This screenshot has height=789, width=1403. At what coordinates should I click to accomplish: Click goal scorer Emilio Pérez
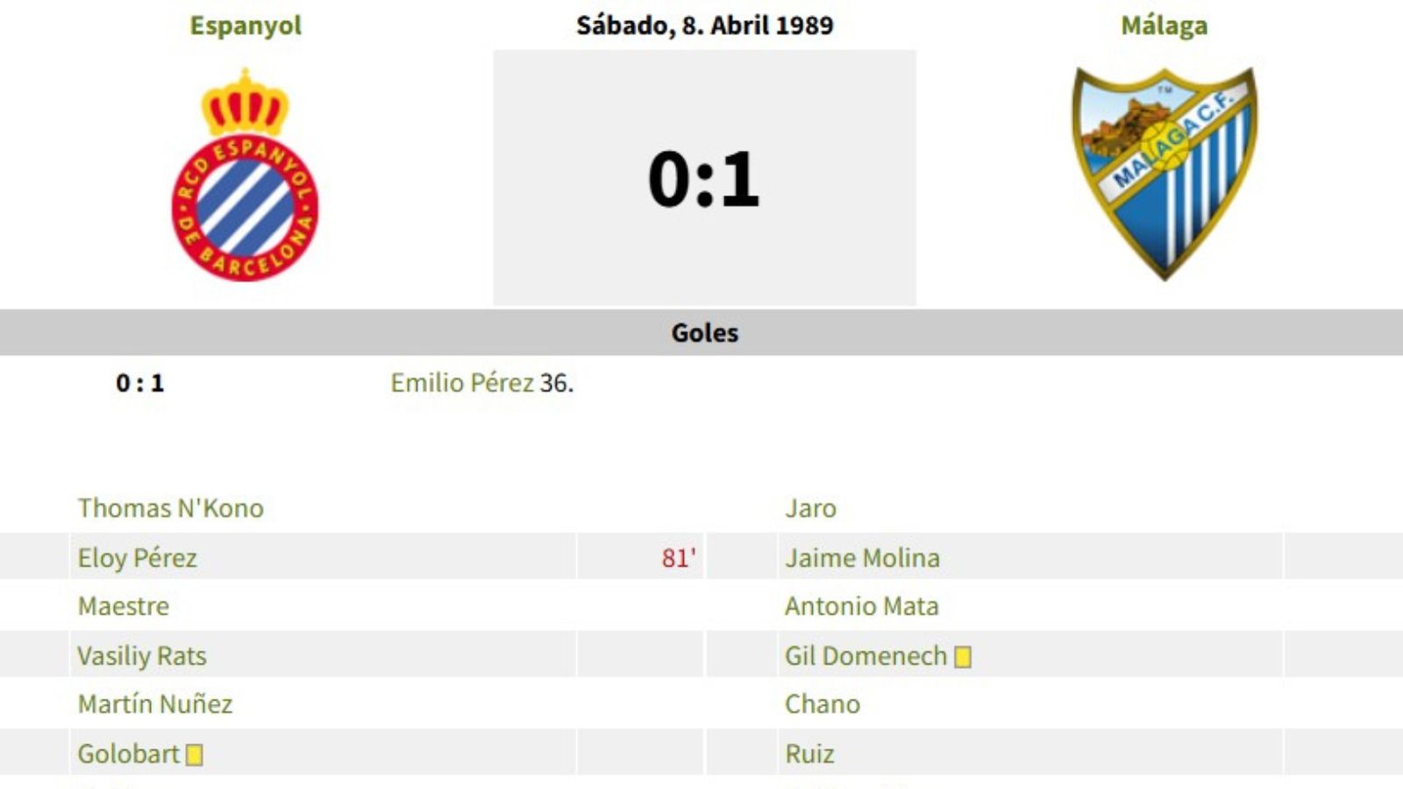[x=465, y=383]
